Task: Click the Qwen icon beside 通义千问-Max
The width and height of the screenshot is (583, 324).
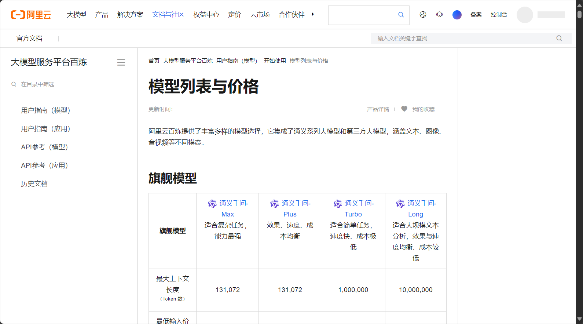Action: [212, 204]
